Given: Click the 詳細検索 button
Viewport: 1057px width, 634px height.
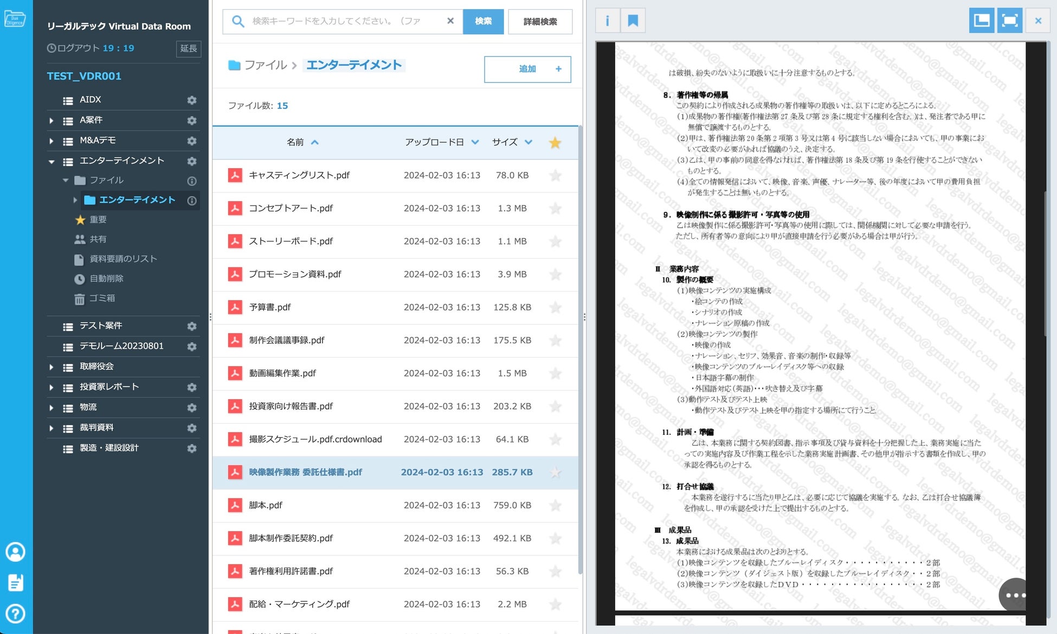Looking at the screenshot, I should click(x=540, y=22).
